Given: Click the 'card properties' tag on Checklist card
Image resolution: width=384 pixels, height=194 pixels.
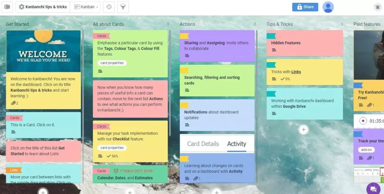Looking at the screenshot, I should pyautogui.click(x=112, y=148).
